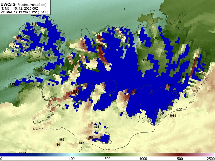This screenshot has height=161, width=215.
Task: Click the 100 tick on color scale
Action: tap(72, 159)
